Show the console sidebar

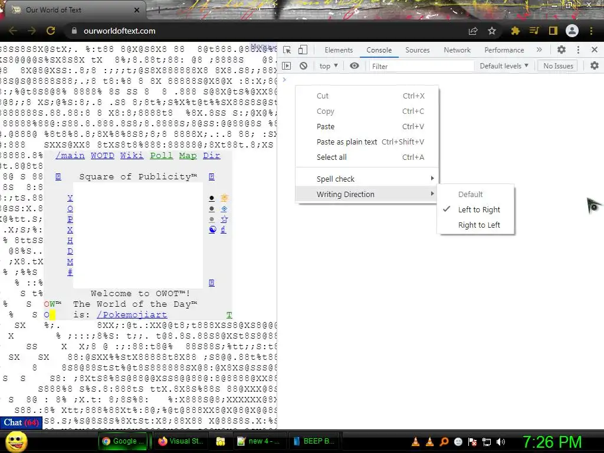point(287,66)
